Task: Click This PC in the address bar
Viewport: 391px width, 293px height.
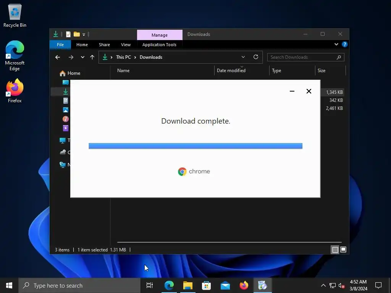Action: (123, 57)
